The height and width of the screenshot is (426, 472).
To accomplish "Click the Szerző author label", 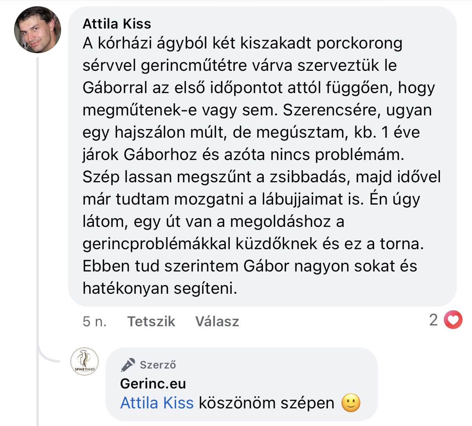I will (158, 365).
